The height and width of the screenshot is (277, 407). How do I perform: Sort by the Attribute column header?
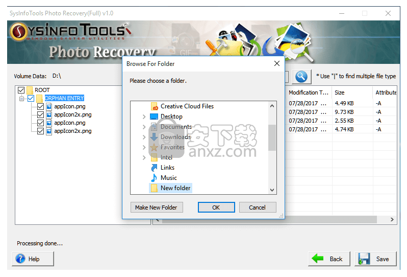[386, 93]
